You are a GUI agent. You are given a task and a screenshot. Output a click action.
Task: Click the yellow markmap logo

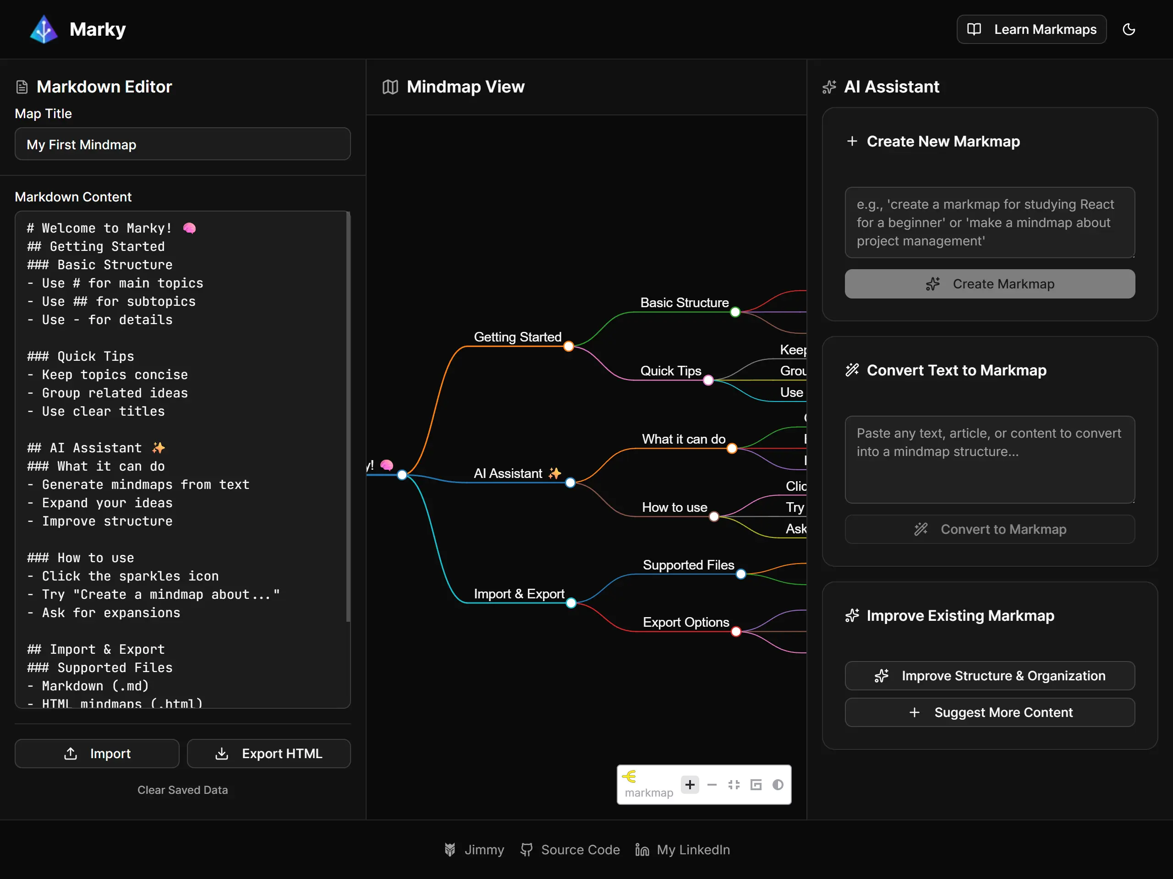click(630, 777)
